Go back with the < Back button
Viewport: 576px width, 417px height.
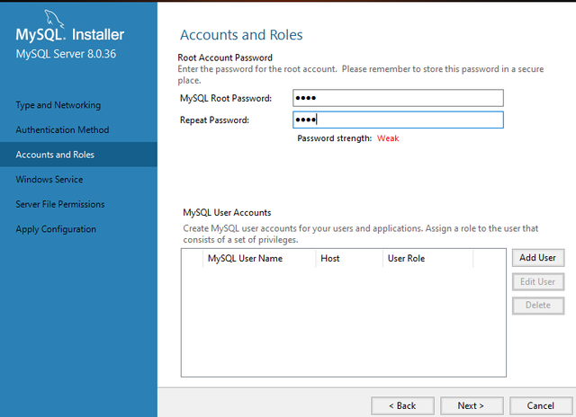pyautogui.click(x=402, y=405)
